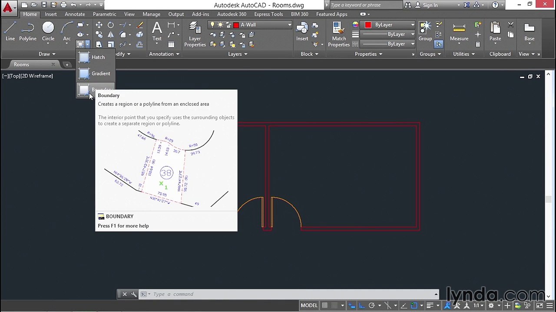Toggle polar tracking in status bar
556x312 pixels.
click(372, 305)
